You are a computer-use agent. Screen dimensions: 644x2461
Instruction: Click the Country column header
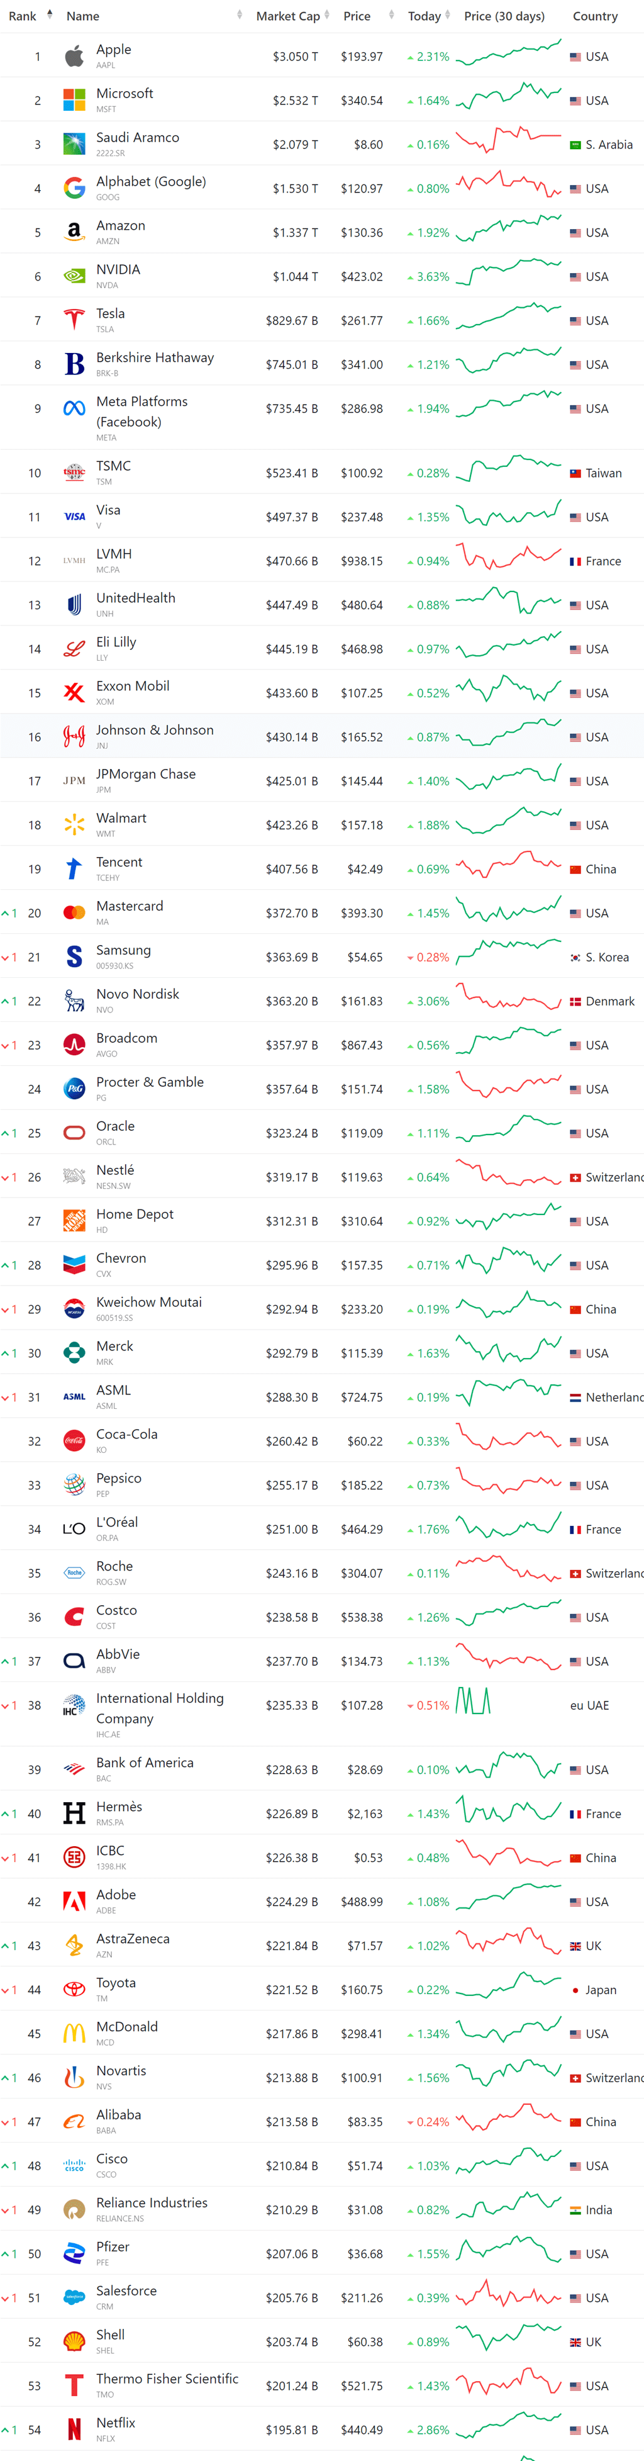click(594, 16)
